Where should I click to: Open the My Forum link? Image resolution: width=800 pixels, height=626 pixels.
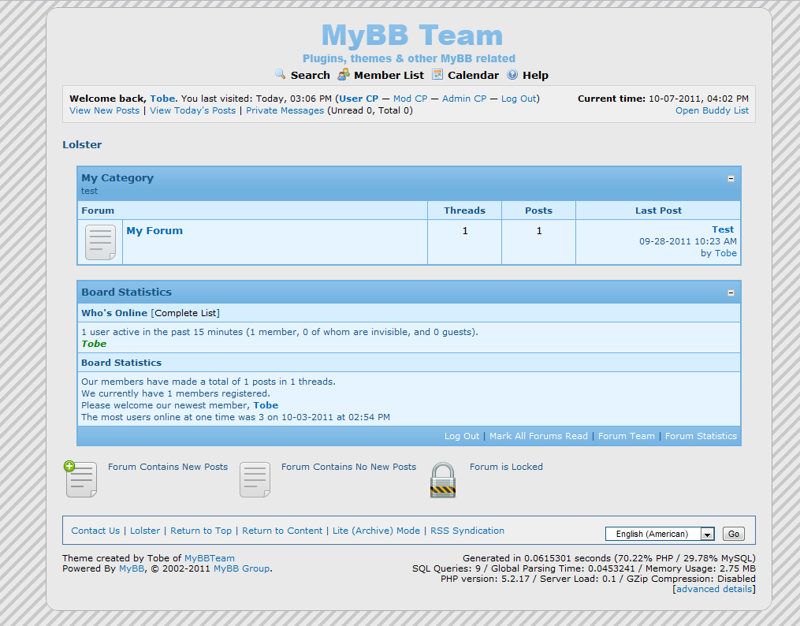pyautogui.click(x=154, y=231)
